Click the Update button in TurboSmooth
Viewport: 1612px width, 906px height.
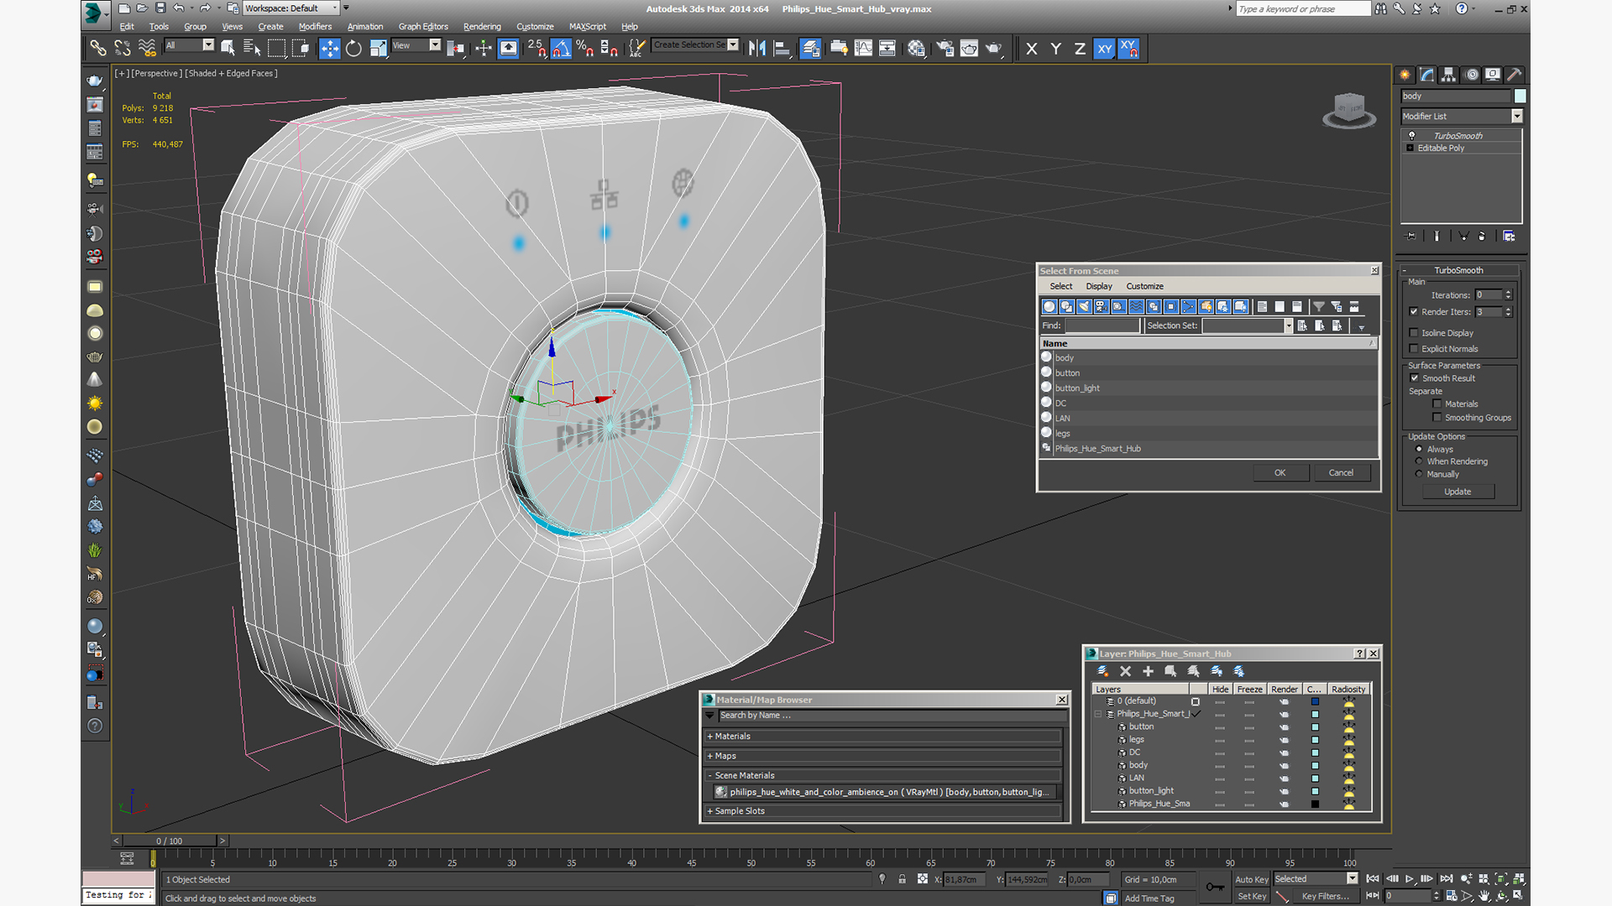[1458, 492]
